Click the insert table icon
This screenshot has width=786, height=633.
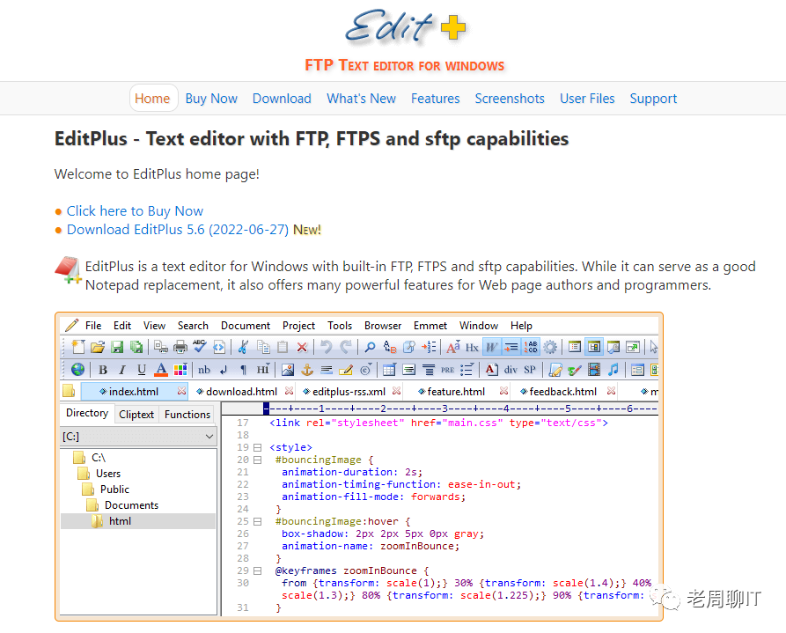tap(390, 370)
